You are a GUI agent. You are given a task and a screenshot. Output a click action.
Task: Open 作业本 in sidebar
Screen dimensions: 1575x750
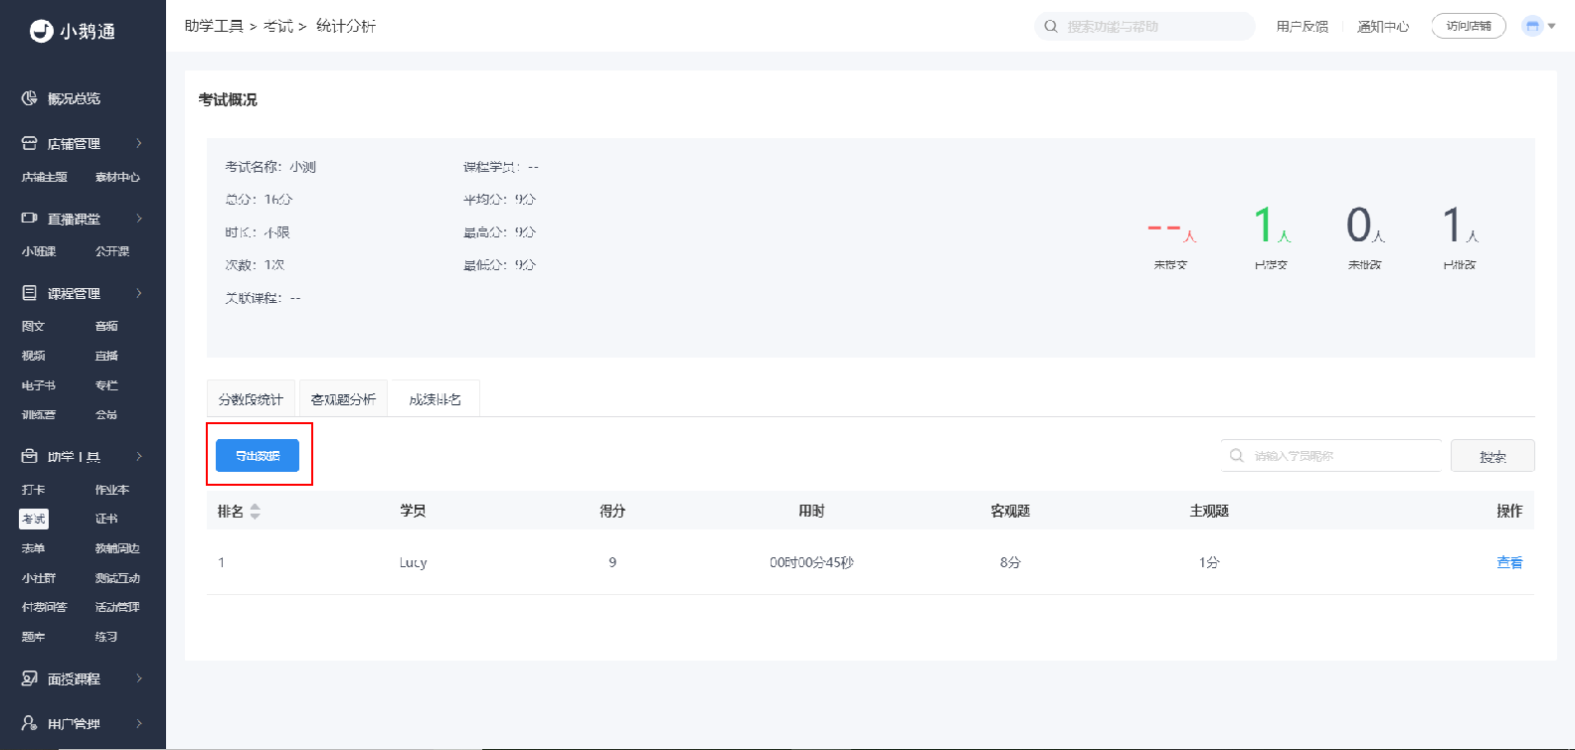(112, 490)
